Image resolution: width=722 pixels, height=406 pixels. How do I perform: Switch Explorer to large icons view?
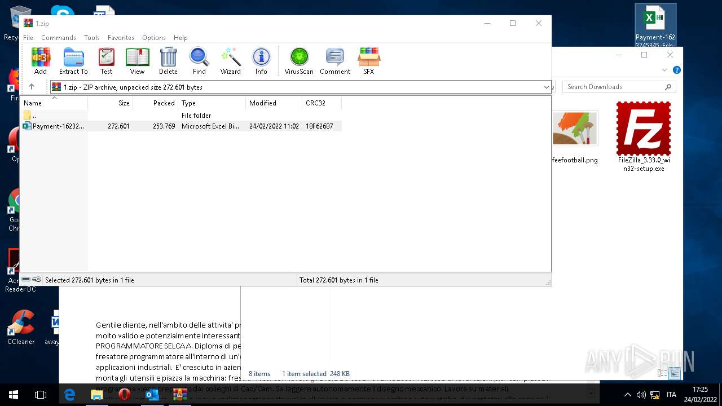675,373
